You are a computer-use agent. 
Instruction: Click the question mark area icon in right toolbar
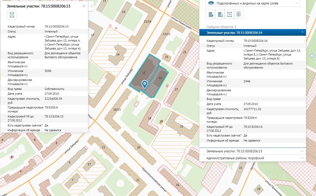[229, 14]
